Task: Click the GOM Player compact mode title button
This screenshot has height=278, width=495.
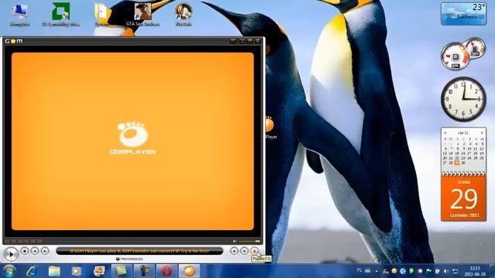Action: pyautogui.click(x=233, y=41)
